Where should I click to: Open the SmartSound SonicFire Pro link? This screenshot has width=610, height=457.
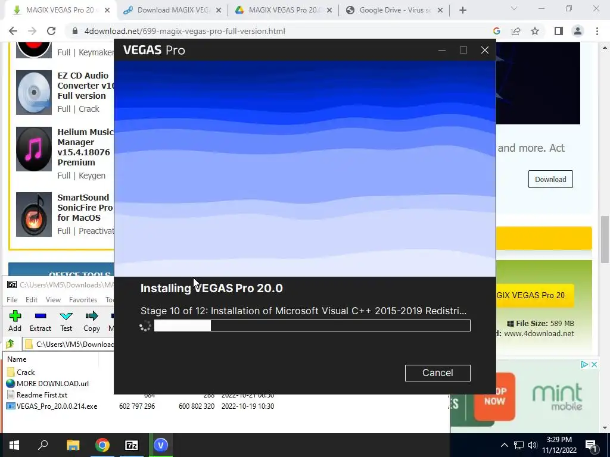click(86, 208)
